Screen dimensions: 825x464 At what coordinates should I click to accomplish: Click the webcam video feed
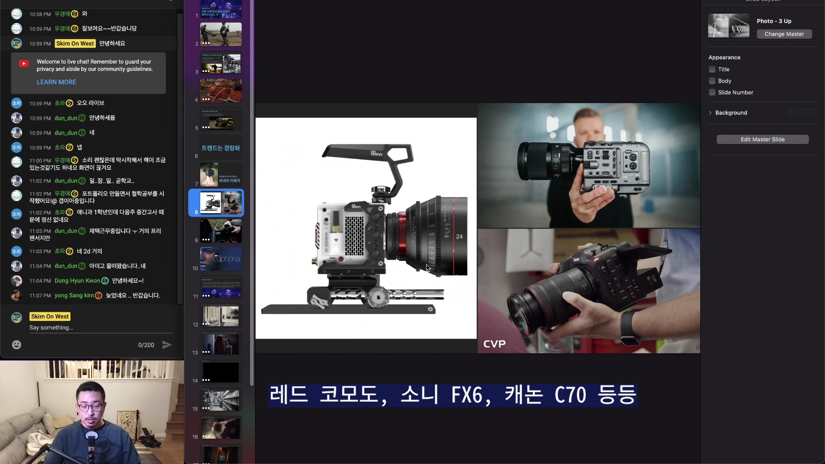pyautogui.click(x=92, y=412)
